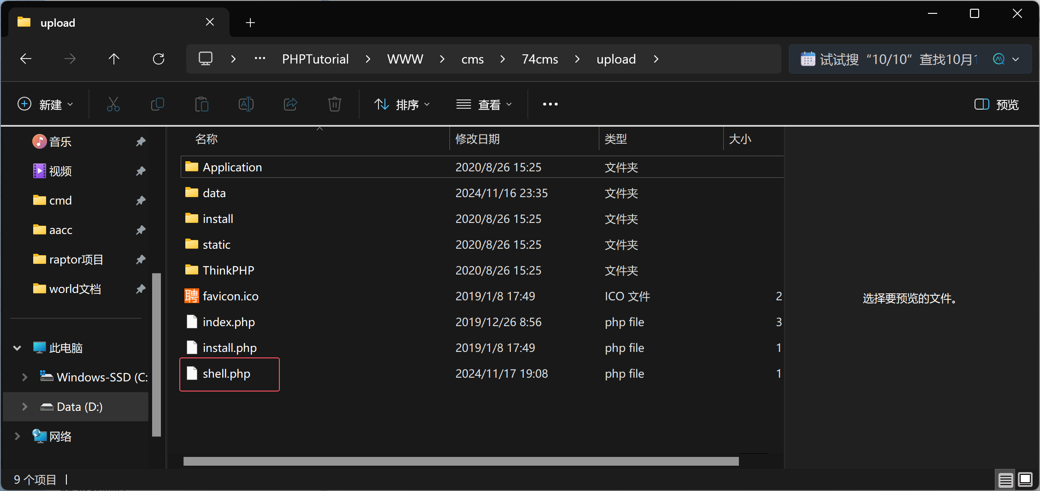Select the data folder
1040x491 pixels.
coord(482,193)
